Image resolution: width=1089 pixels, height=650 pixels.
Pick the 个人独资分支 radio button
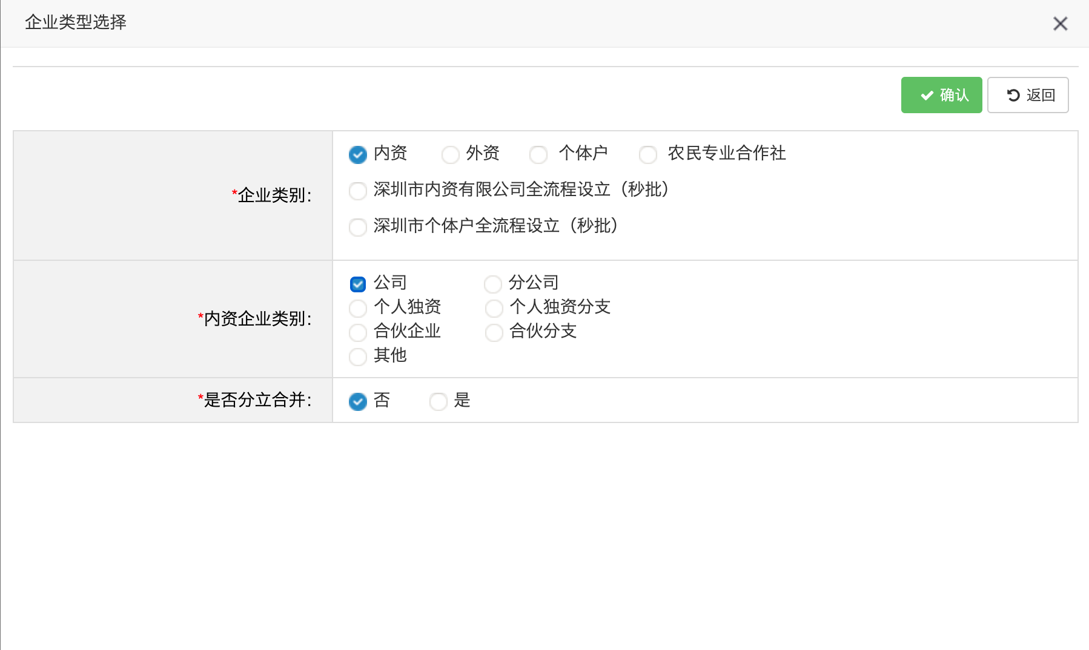point(494,308)
